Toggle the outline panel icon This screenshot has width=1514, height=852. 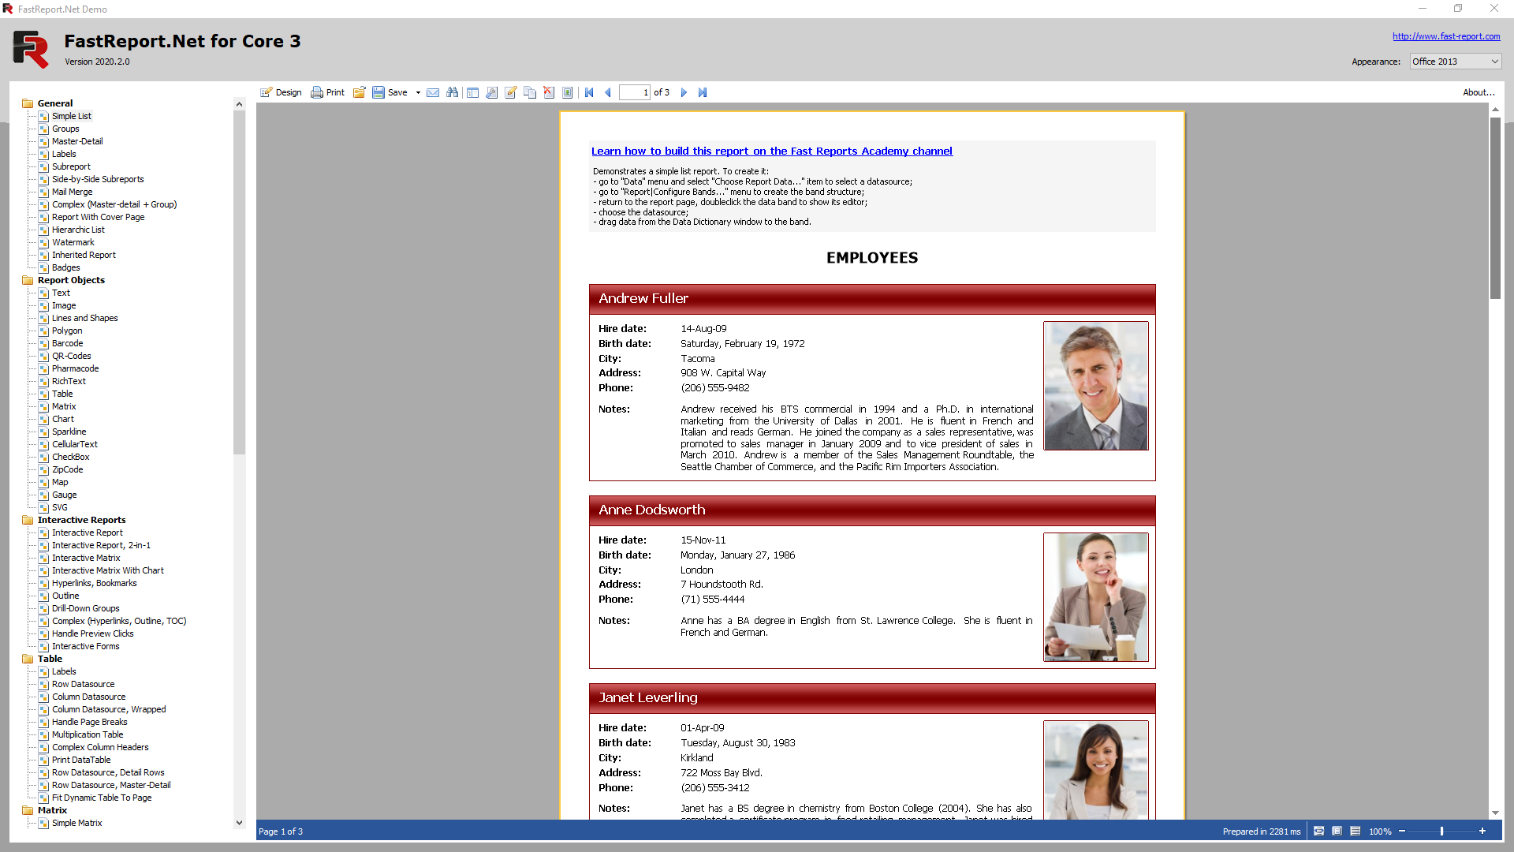tap(472, 92)
